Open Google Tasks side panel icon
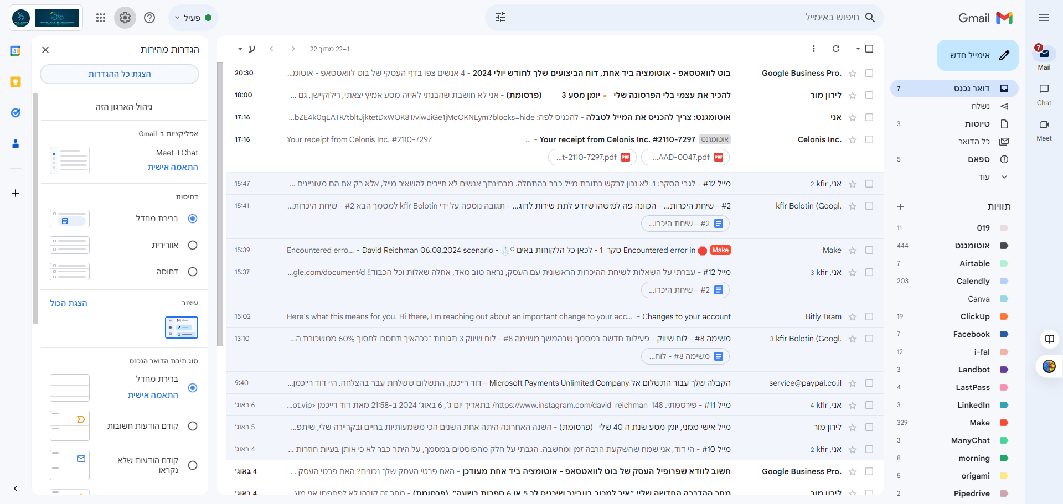The image size is (1063, 504). pos(16,113)
